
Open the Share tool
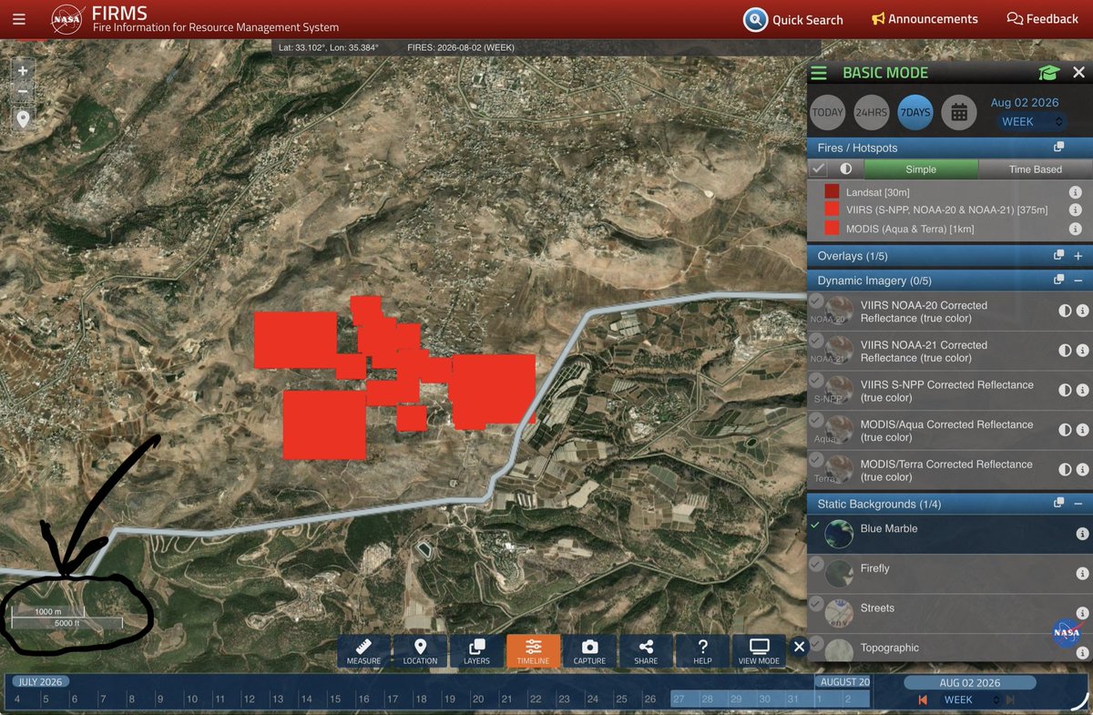click(x=646, y=650)
